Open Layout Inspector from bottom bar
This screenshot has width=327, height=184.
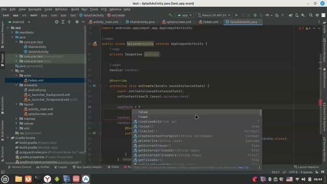[307, 167]
